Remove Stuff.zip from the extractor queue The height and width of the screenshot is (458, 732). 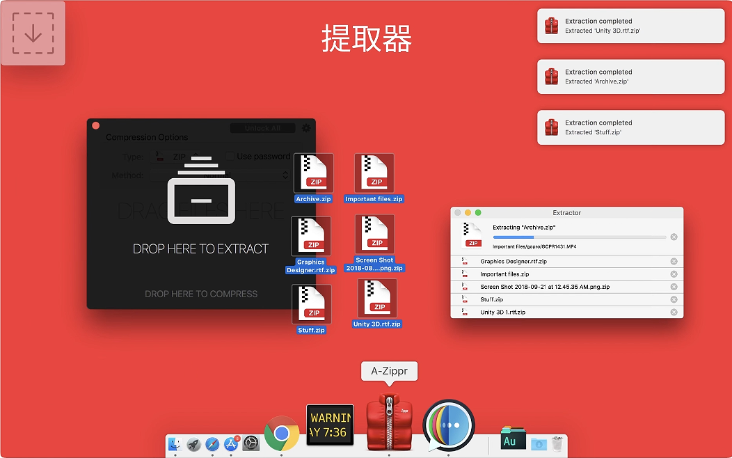[x=674, y=299]
